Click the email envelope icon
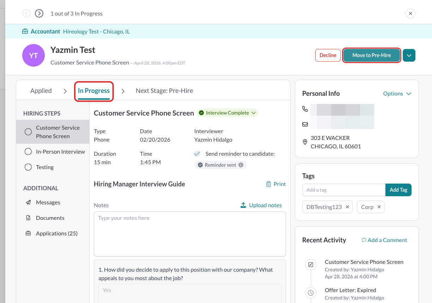Screen dimensions: 432x303 tap(305, 124)
